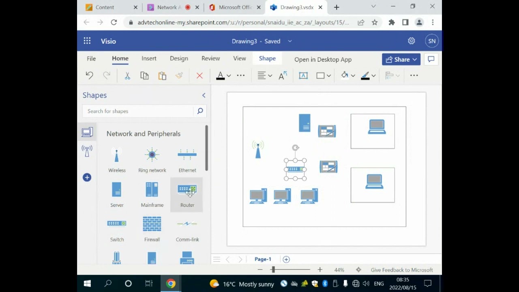Click the font color A icon
Screen dimensions: 519x292
click(220, 75)
